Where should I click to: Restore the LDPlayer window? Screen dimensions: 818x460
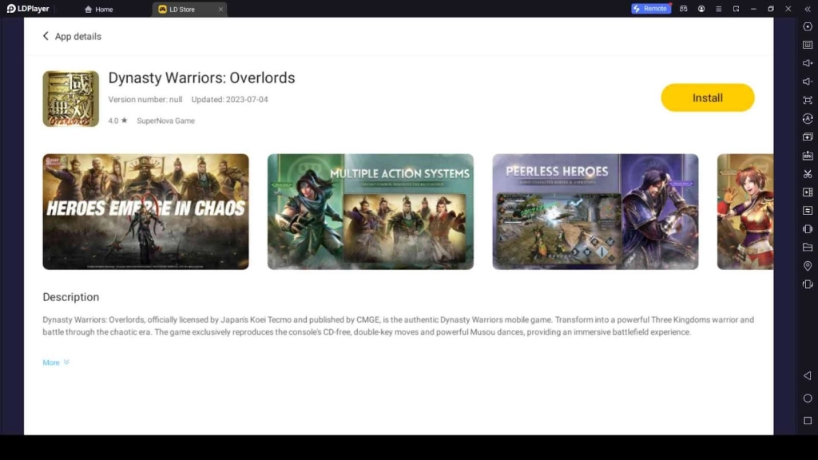(771, 9)
